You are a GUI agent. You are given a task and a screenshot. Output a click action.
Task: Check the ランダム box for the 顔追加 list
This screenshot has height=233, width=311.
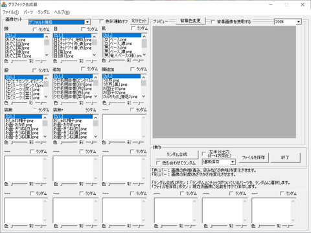tap(132, 69)
